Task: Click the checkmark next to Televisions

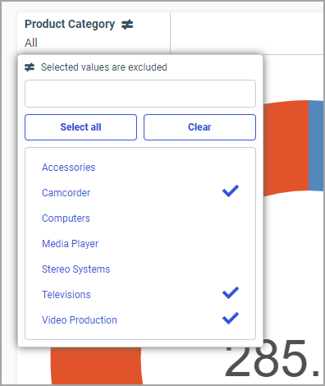Action: pyautogui.click(x=231, y=293)
